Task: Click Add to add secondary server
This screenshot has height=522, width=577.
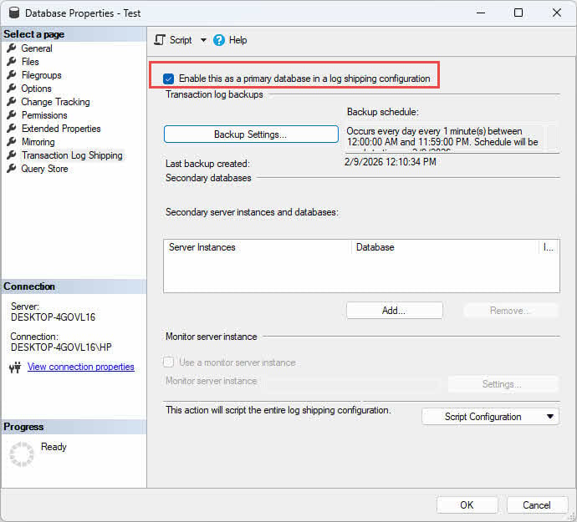Action: [x=394, y=311]
